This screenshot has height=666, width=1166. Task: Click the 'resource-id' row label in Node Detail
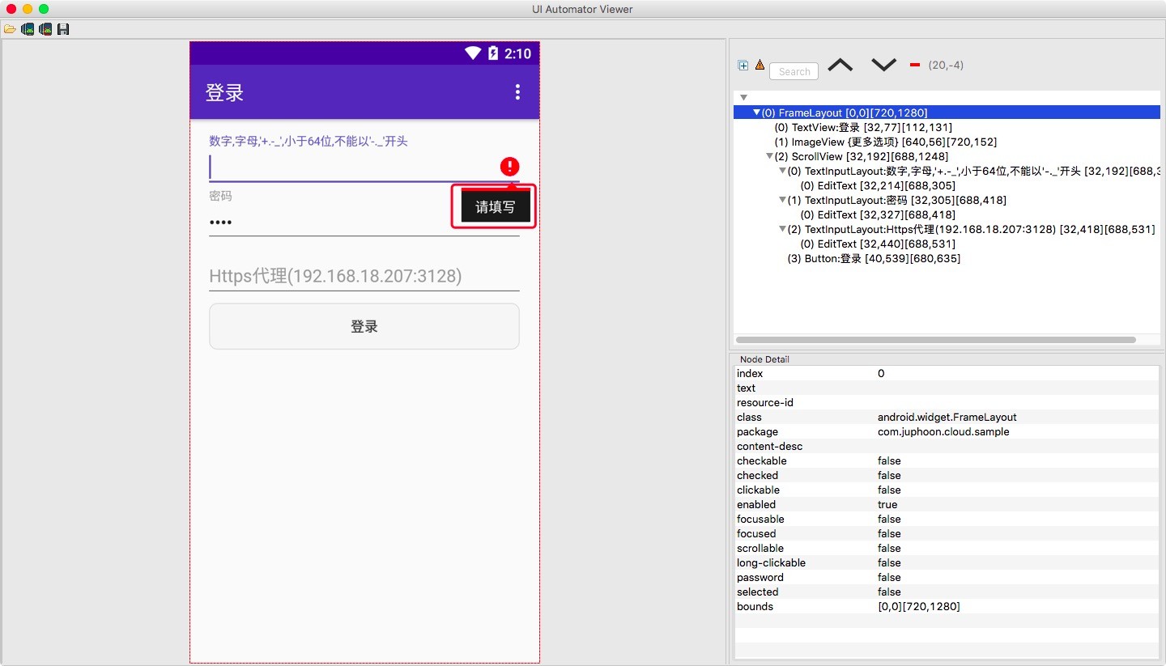click(764, 402)
